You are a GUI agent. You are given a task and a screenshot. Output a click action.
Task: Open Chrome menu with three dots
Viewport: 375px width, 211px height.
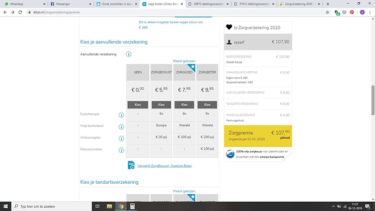[x=370, y=12]
